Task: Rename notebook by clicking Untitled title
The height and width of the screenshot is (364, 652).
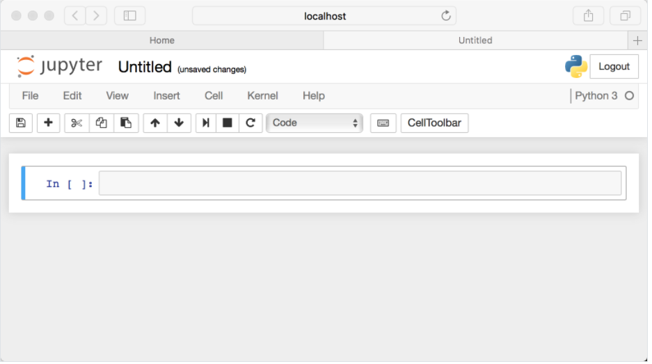Action: pos(145,67)
